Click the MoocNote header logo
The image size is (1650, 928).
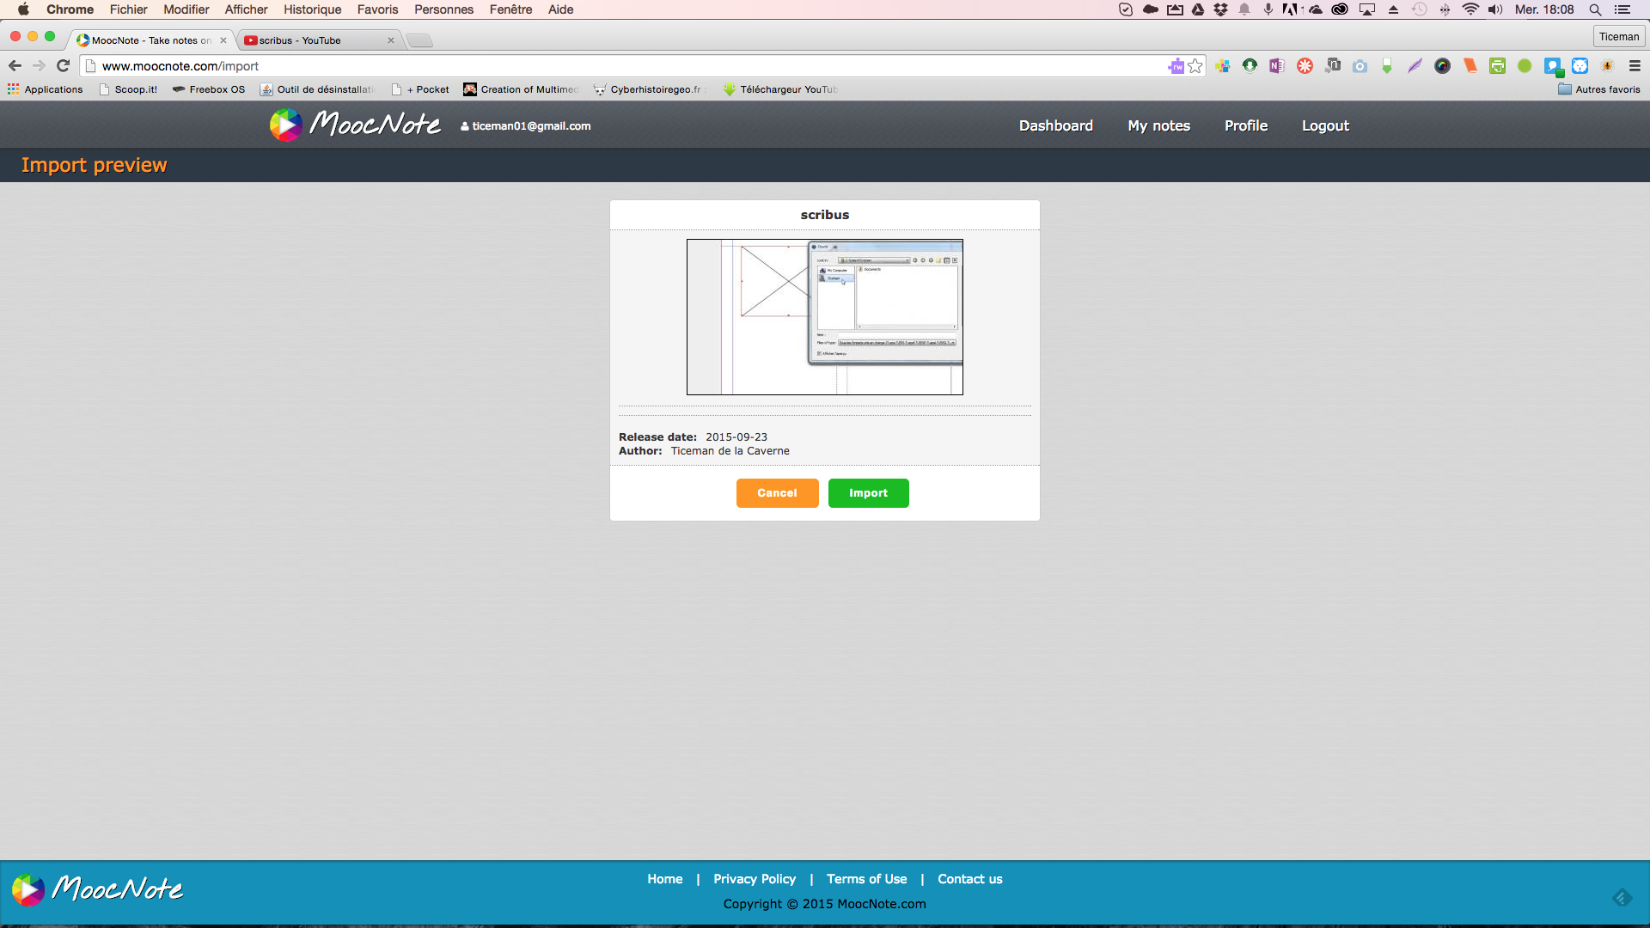point(355,125)
